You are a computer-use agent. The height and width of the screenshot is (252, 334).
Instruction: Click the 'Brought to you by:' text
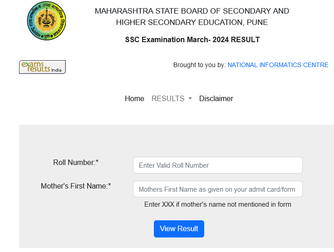199,65
